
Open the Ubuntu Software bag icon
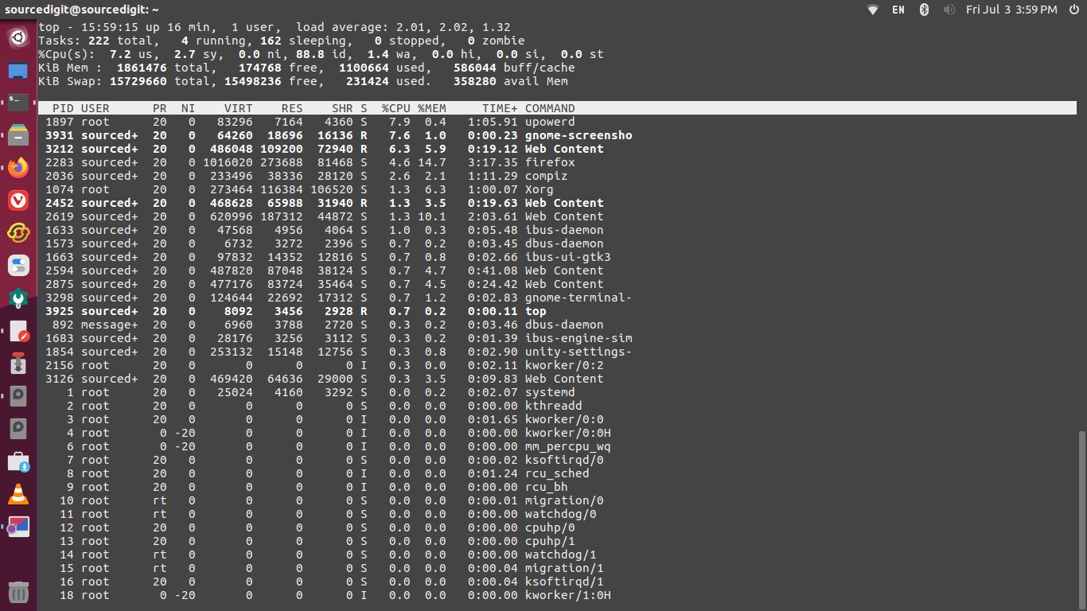click(x=18, y=461)
